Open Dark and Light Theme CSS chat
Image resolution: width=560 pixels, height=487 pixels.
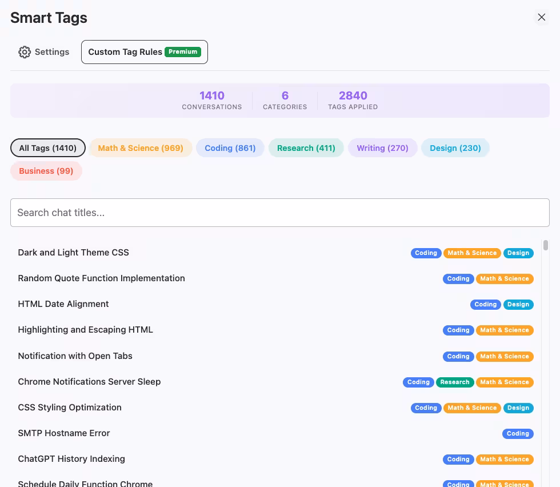[x=74, y=253]
